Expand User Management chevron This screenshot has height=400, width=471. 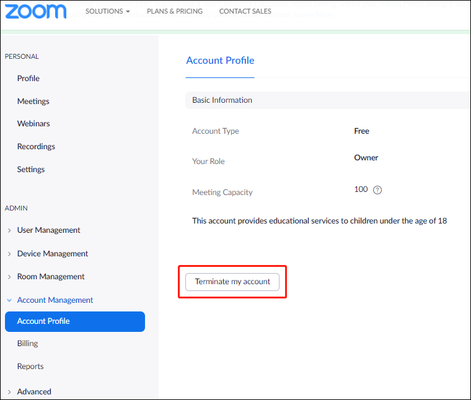click(9, 230)
